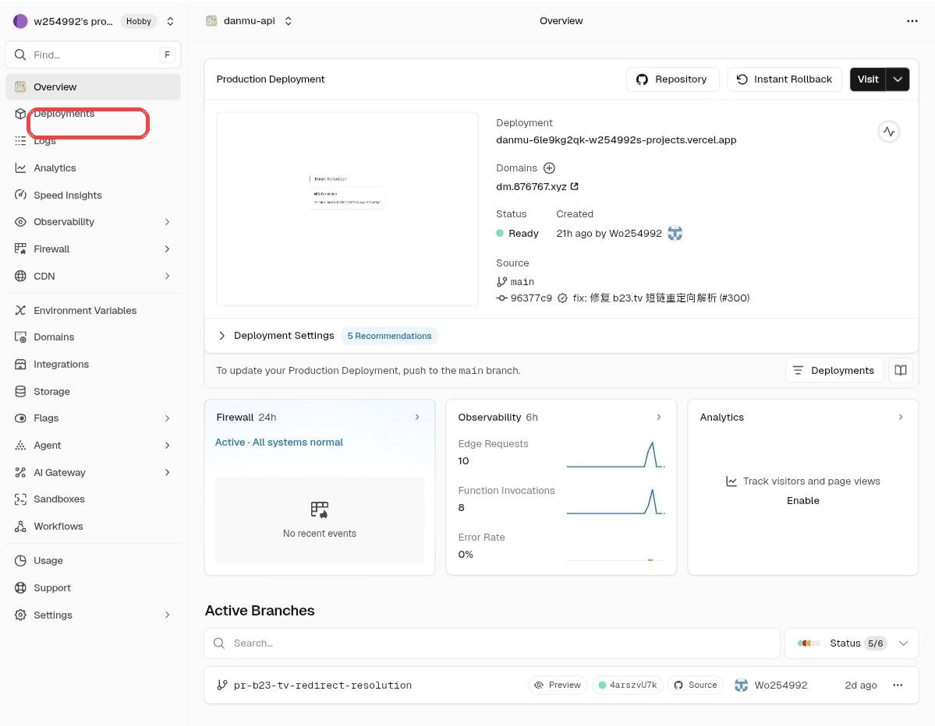Click the main branch link
Screen dimensions: 935x726
coord(522,282)
